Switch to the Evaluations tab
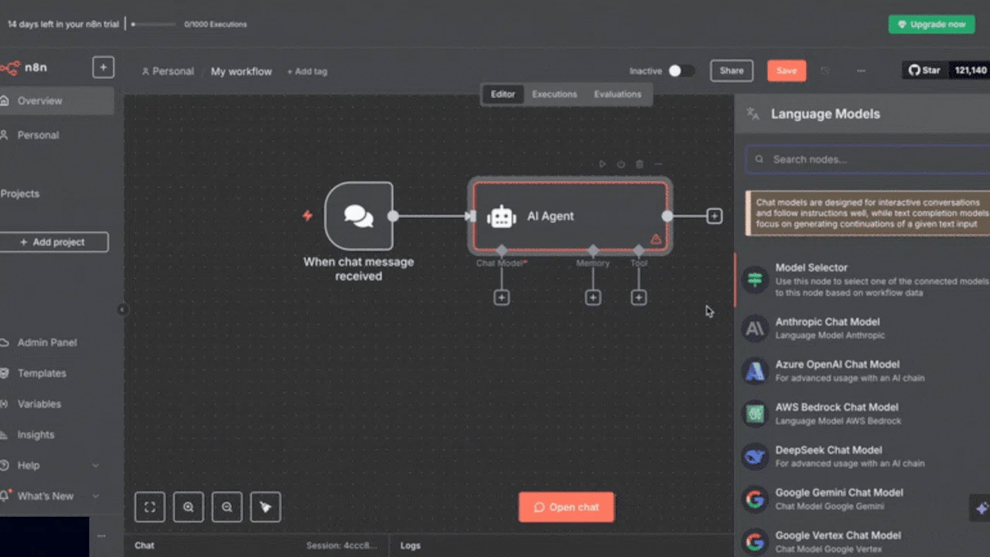The image size is (990, 557). tap(617, 94)
